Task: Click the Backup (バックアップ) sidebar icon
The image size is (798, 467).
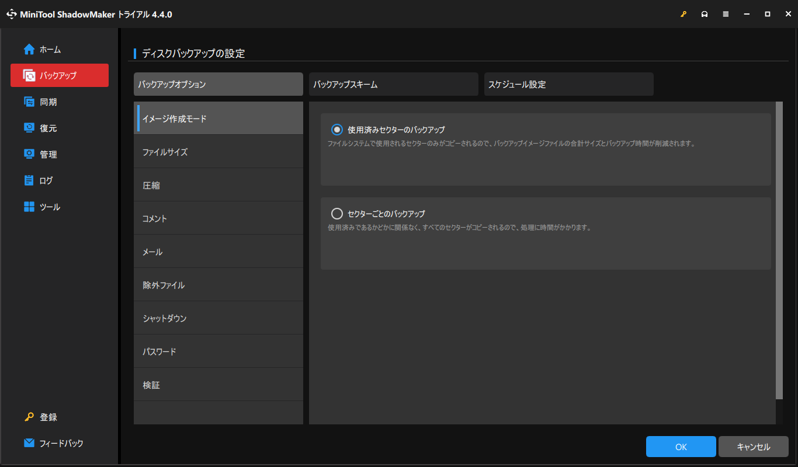Action: 29,75
